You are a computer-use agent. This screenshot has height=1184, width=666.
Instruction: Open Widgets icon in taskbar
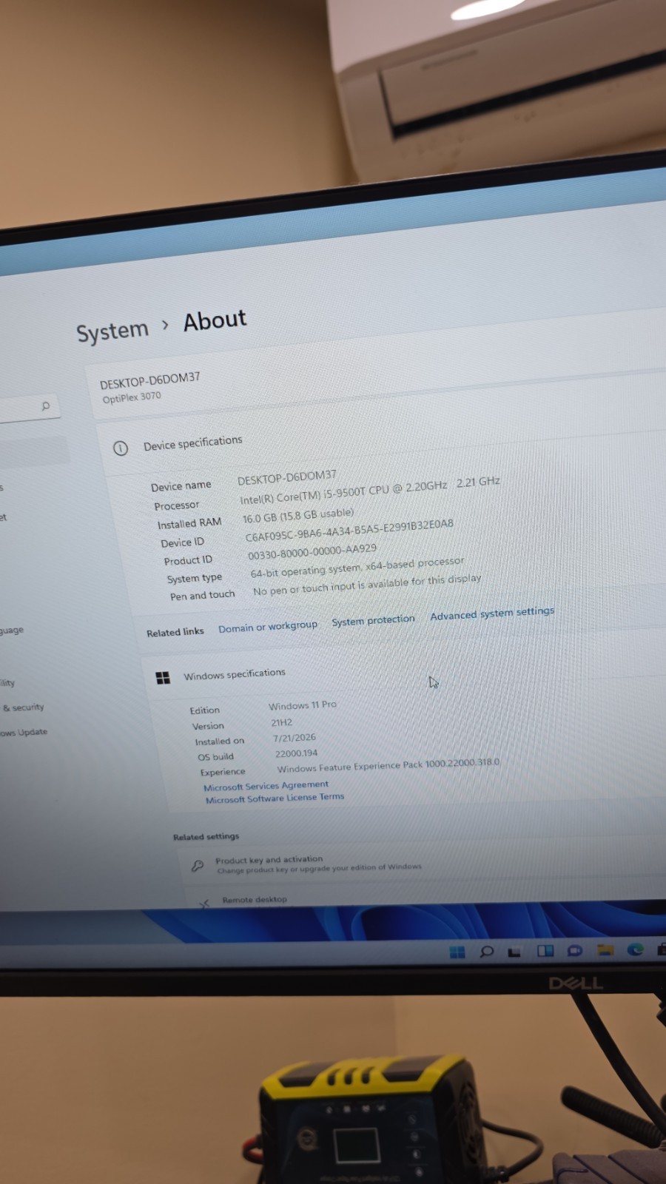(x=545, y=951)
